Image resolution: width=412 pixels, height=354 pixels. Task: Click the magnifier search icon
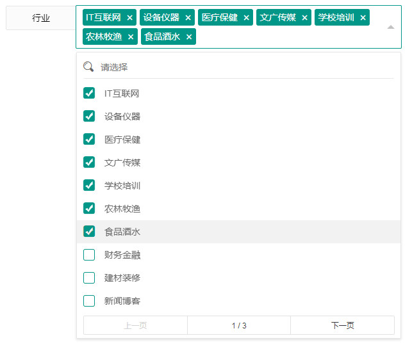point(89,67)
